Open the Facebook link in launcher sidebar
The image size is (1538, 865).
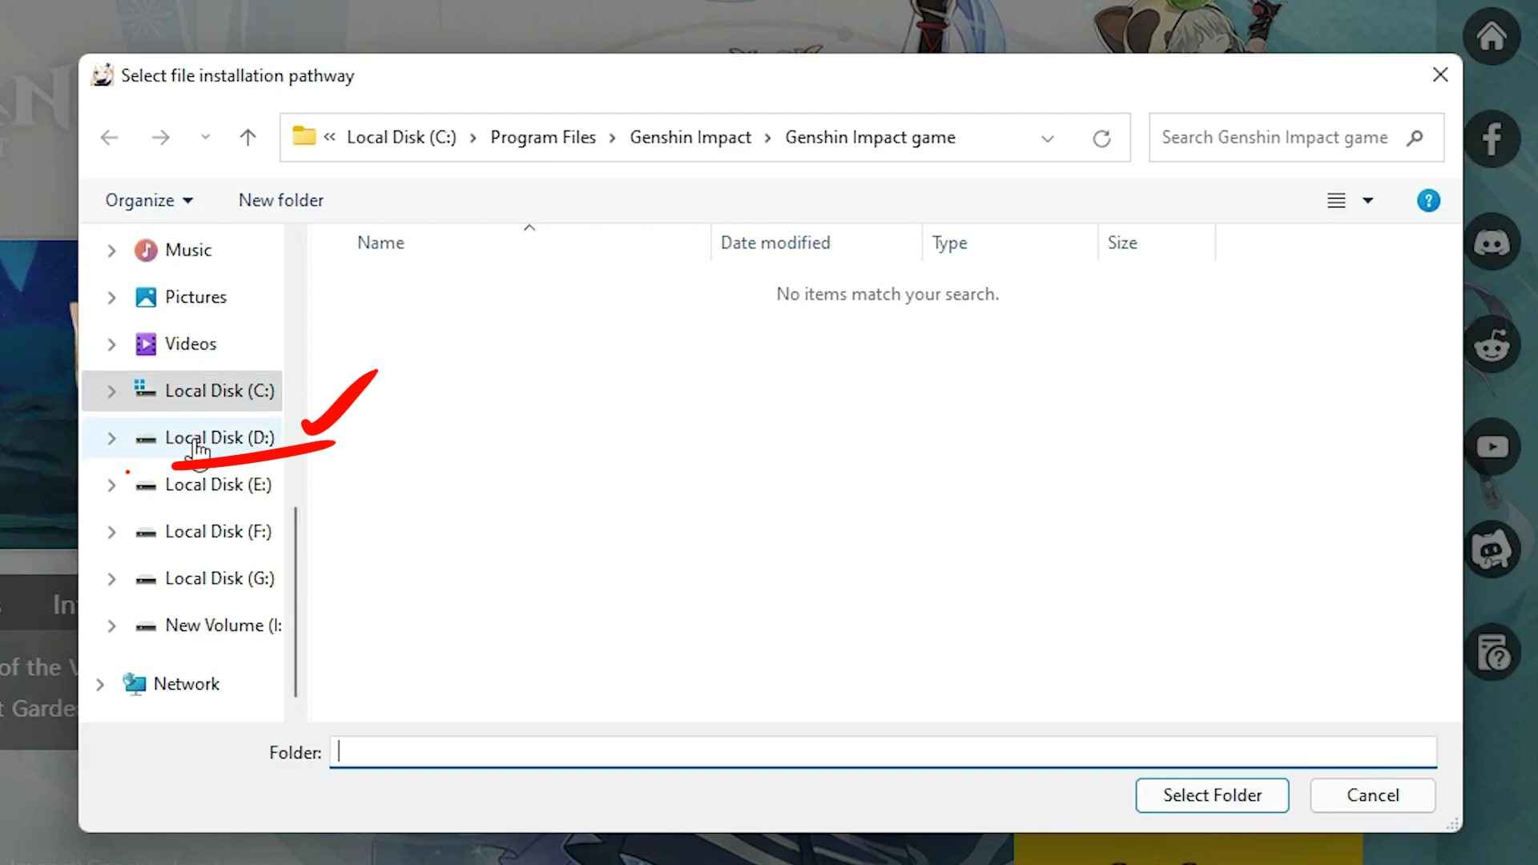pyautogui.click(x=1492, y=139)
